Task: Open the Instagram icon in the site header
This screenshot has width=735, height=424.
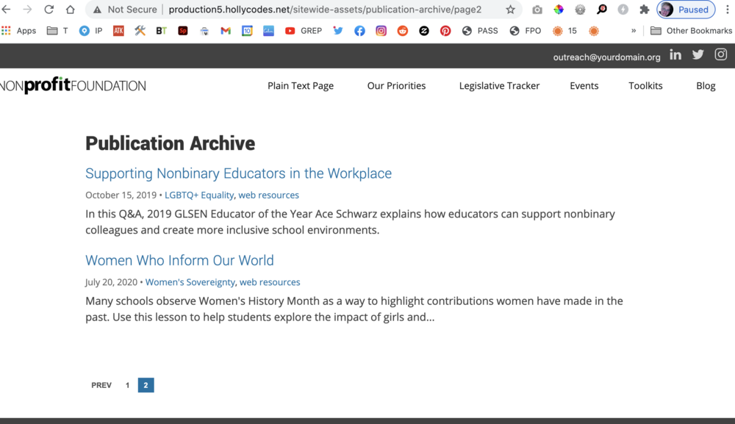Action: pyautogui.click(x=721, y=55)
